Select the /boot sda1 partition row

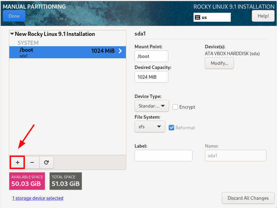click(x=68, y=52)
